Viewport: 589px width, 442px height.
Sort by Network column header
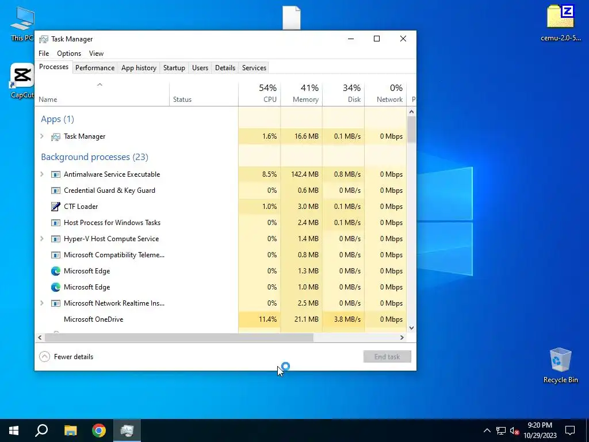(385, 94)
